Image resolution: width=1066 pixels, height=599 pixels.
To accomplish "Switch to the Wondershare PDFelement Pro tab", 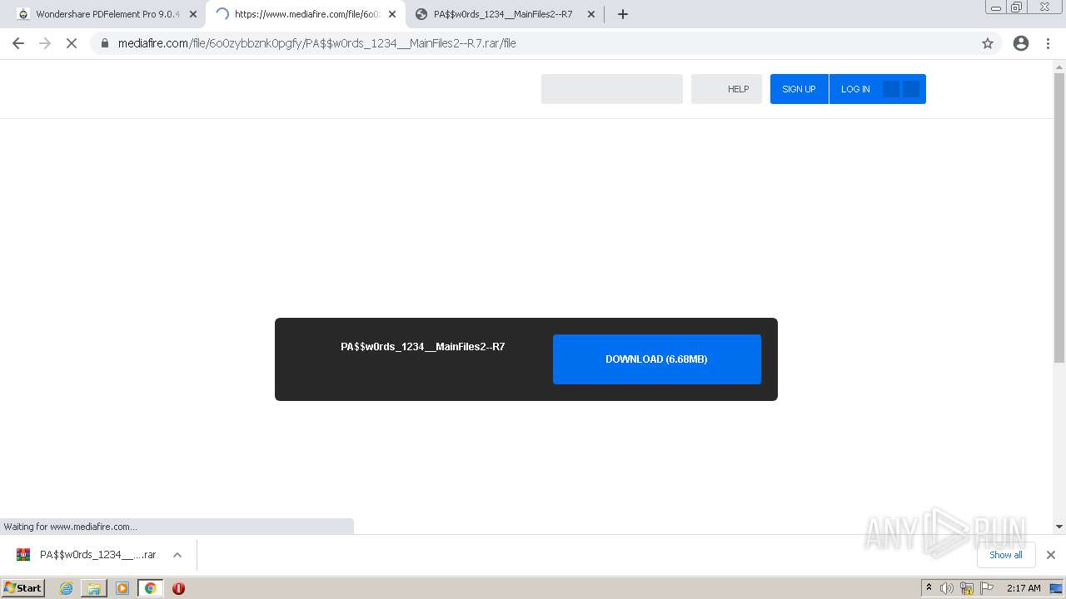I will (x=106, y=14).
